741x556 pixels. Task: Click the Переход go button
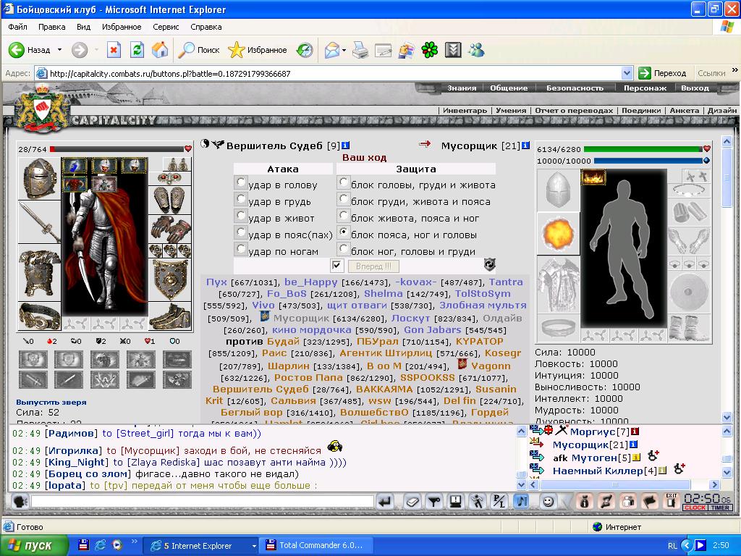coord(662,73)
